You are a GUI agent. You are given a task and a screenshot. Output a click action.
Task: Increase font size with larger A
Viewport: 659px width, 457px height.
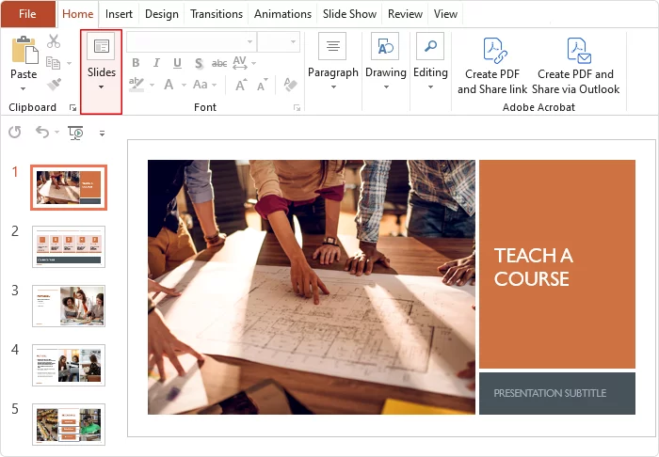[241, 85]
